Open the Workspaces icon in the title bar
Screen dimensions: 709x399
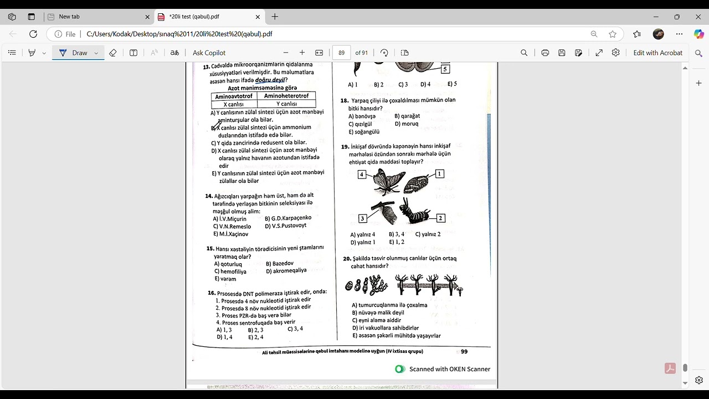pyautogui.click(x=12, y=17)
